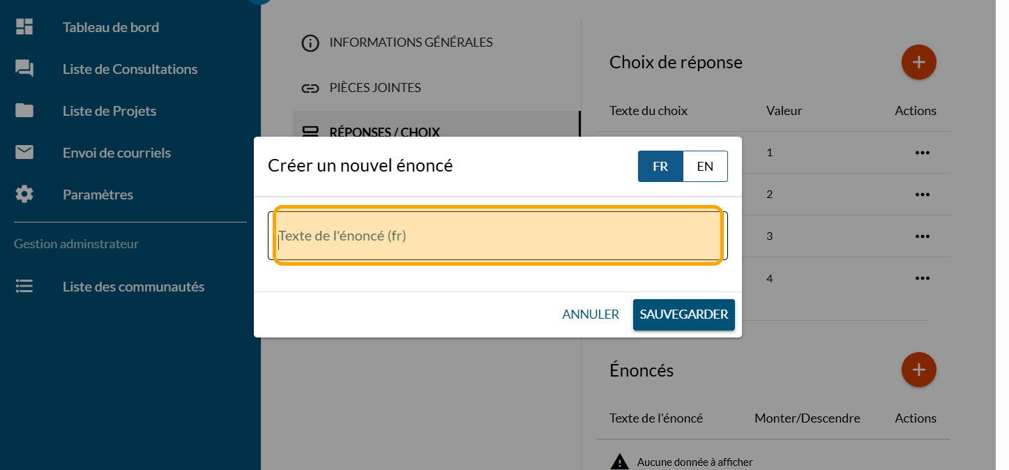Focus the Texte de l'énoncé (fr) field
1009x470 pixels.
tap(498, 236)
